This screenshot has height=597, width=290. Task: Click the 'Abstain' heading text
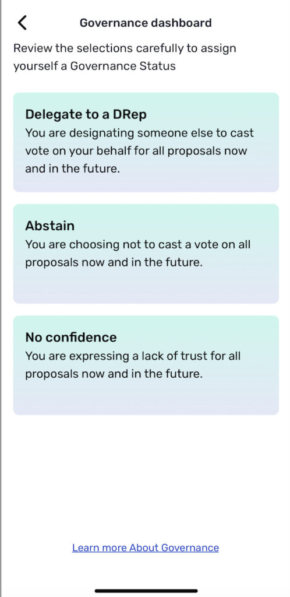tap(50, 226)
